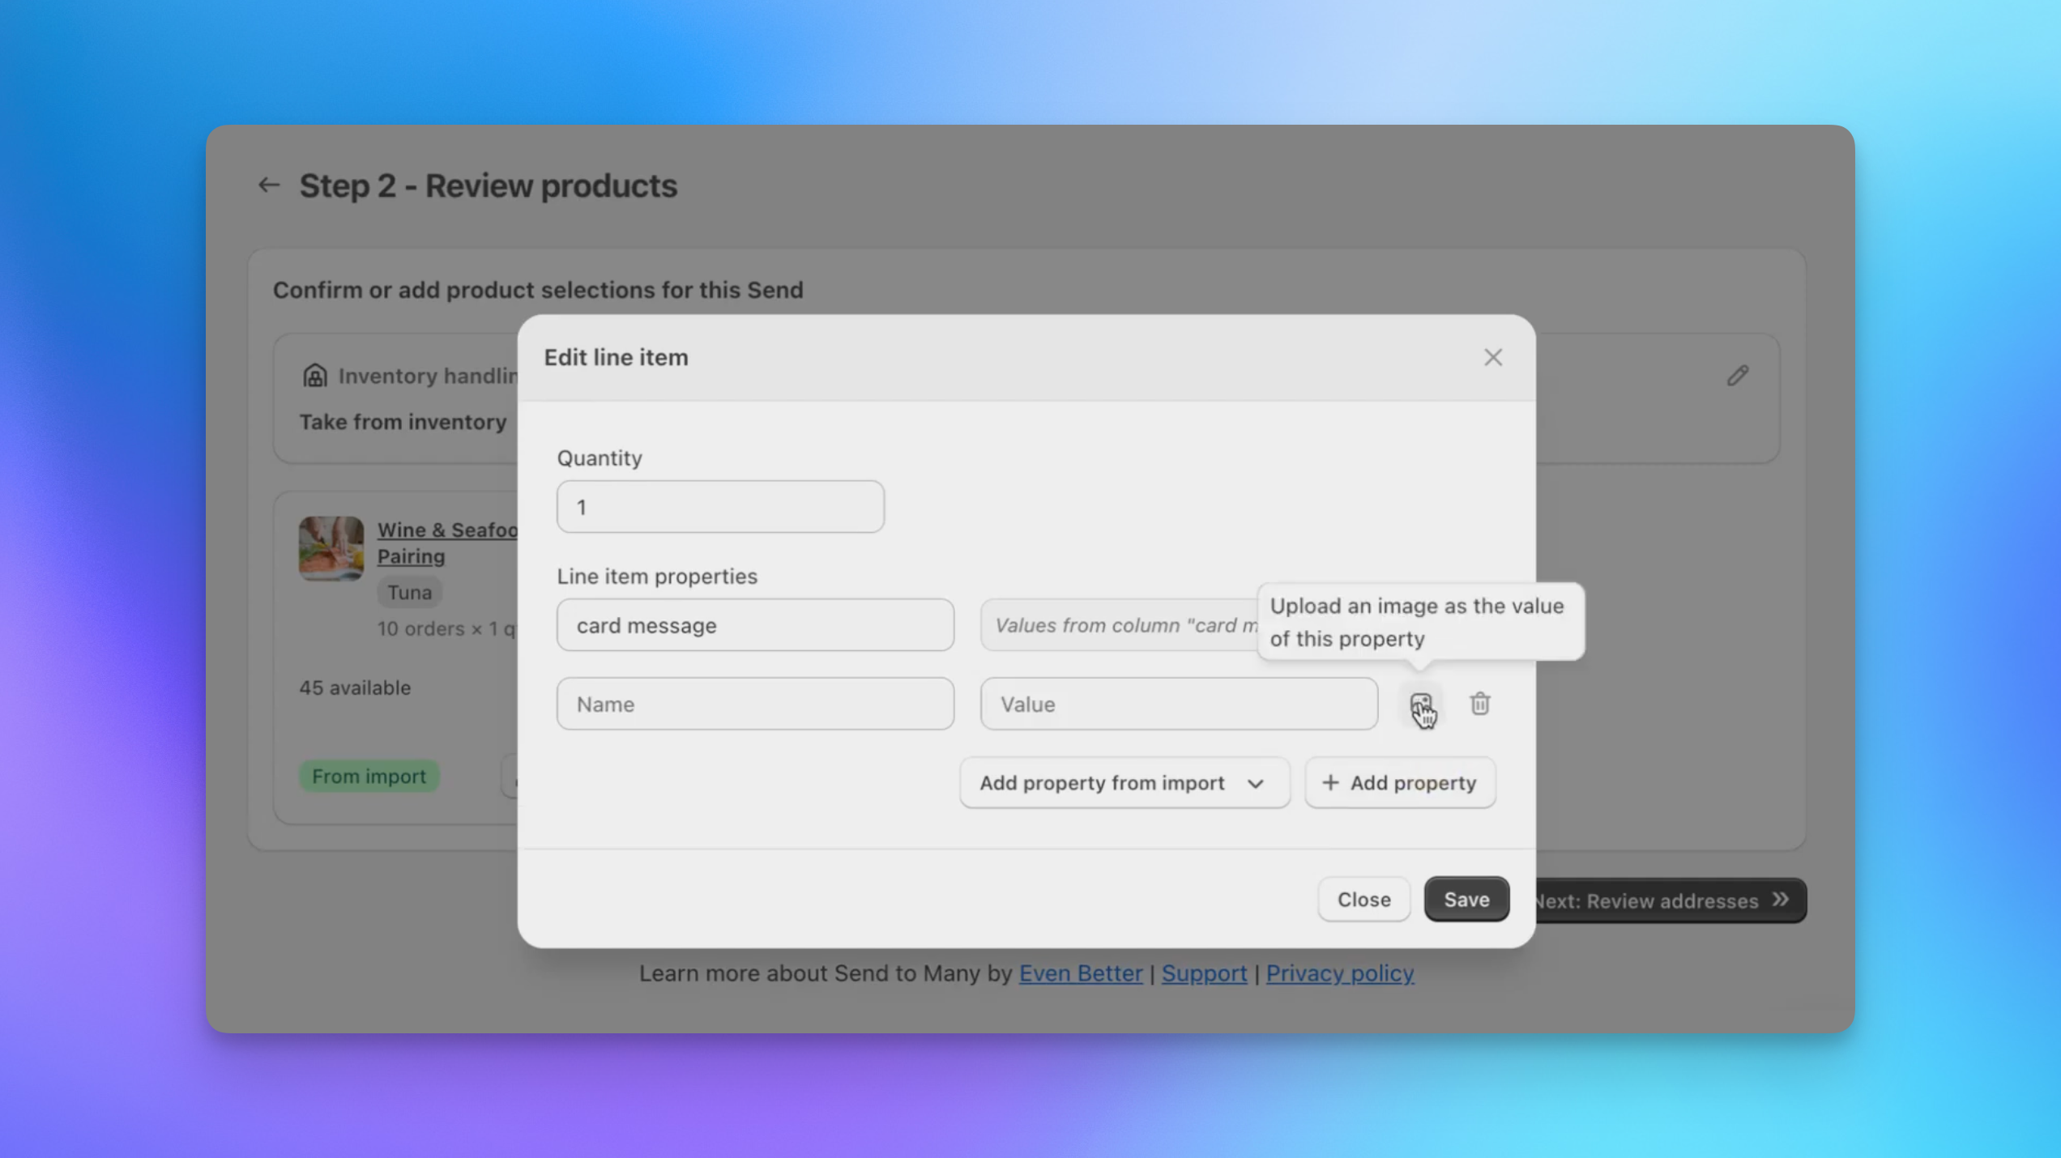Click the Quantity input field
The height and width of the screenshot is (1158, 2061).
719,506
